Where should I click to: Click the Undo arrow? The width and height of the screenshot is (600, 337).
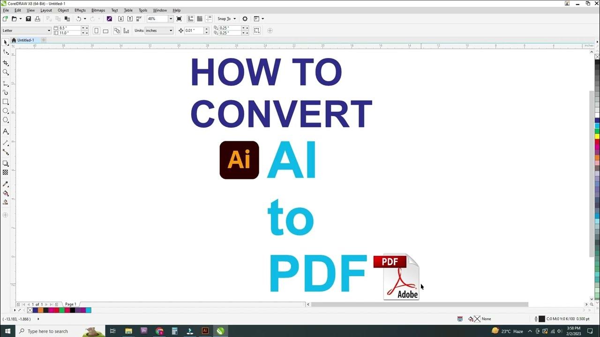[78, 19]
